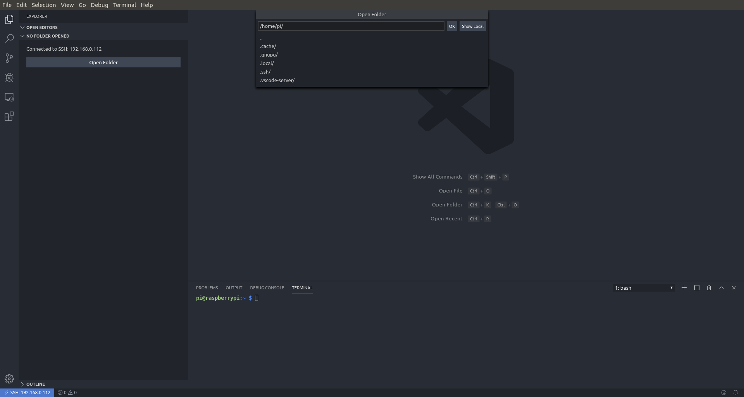Open the Go menu
This screenshot has width=744, height=397.
[82, 5]
